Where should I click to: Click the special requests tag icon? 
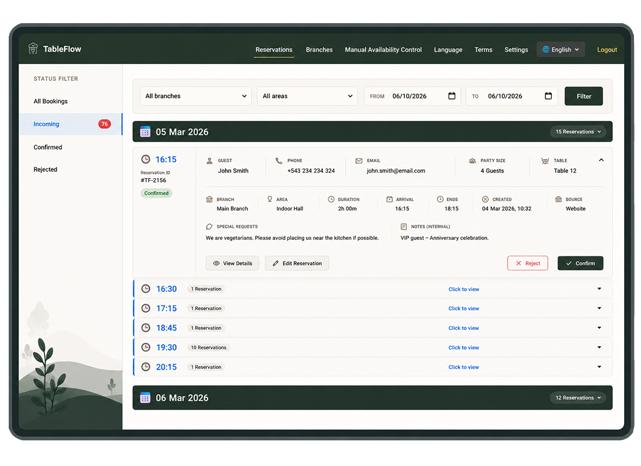(x=209, y=227)
